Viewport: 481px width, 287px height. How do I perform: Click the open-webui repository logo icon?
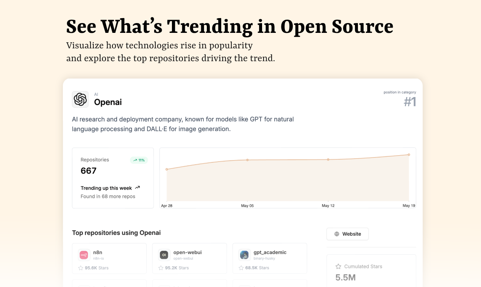point(164,255)
